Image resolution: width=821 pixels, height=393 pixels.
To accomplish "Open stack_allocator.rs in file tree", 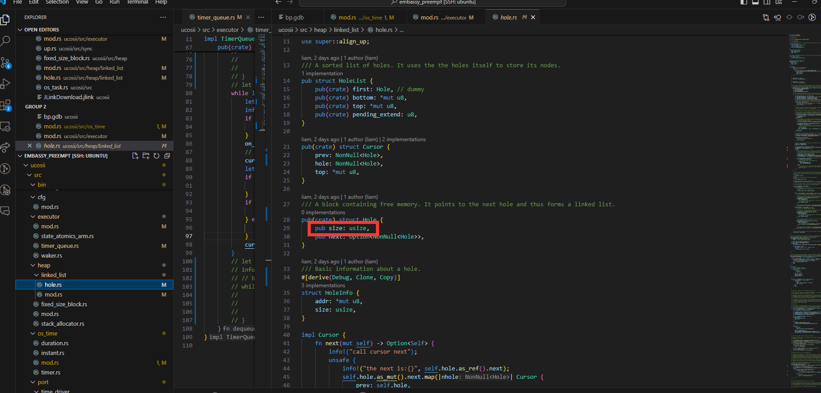I will [x=94, y=324].
